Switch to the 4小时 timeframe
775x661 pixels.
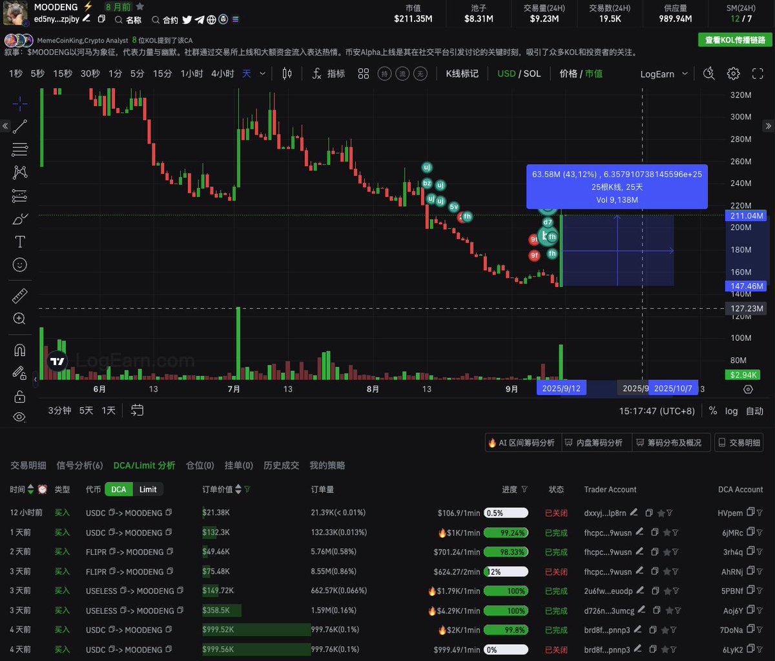(223, 74)
